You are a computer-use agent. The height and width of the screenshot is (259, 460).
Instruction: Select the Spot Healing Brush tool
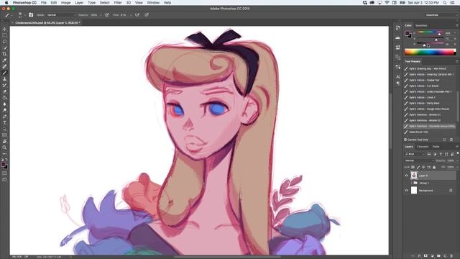[4, 66]
